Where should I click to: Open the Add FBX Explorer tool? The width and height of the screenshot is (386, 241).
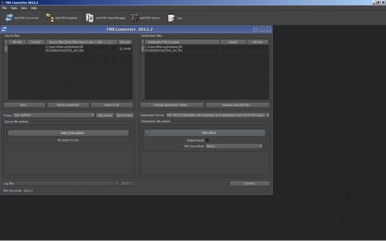50,18
